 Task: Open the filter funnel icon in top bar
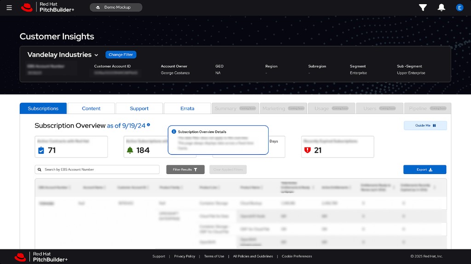(x=423, y=7)
